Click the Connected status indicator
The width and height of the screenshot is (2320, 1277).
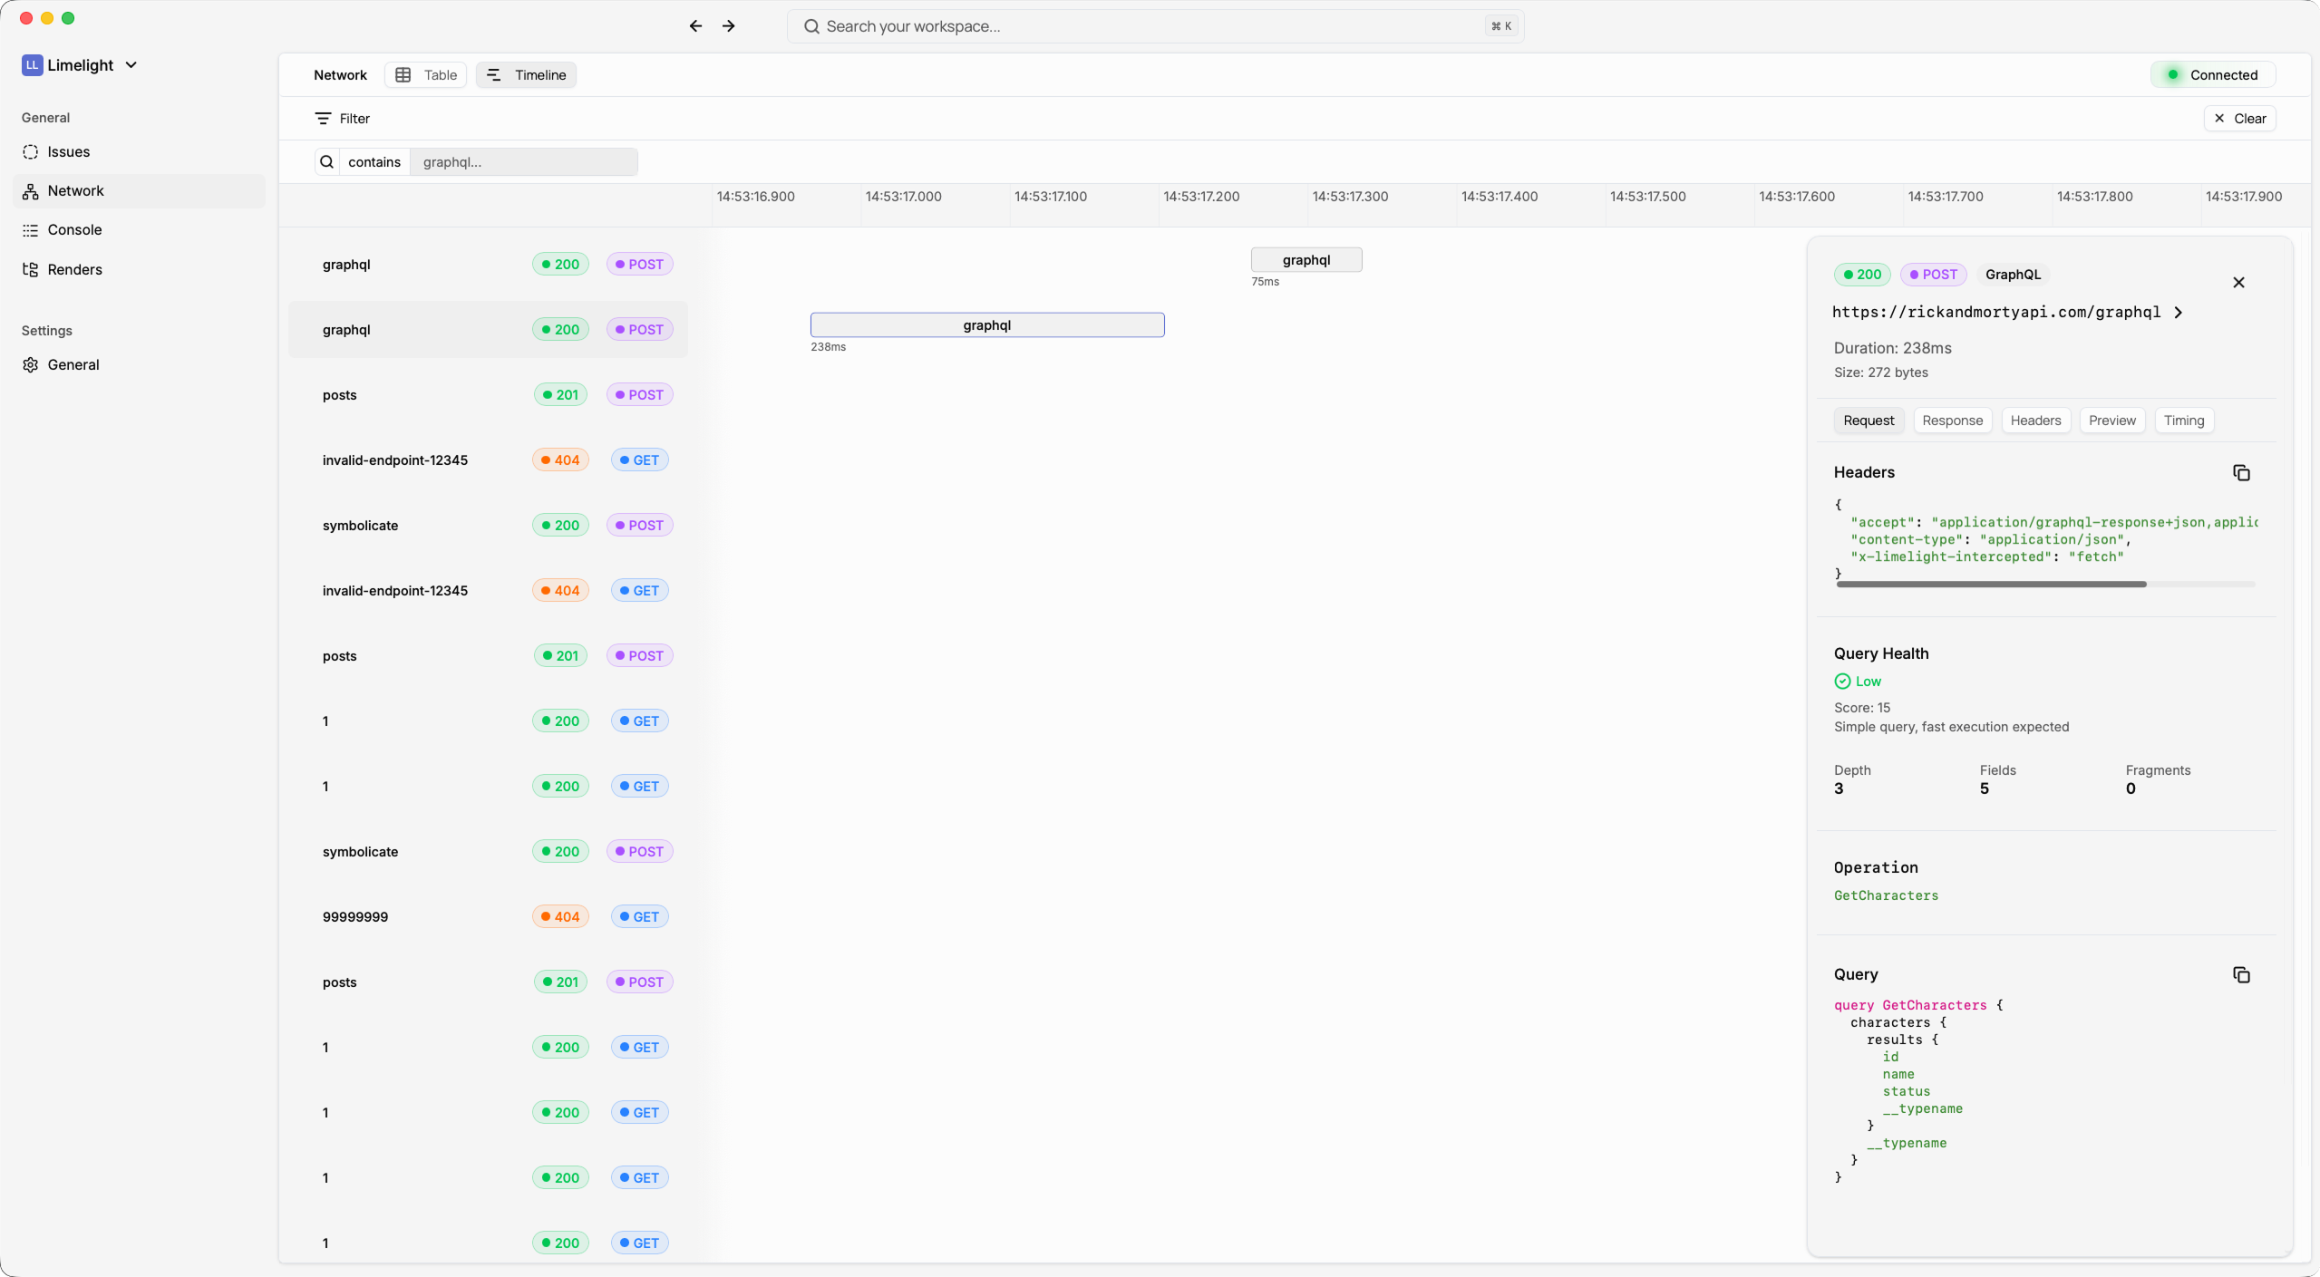point(2211,74)
